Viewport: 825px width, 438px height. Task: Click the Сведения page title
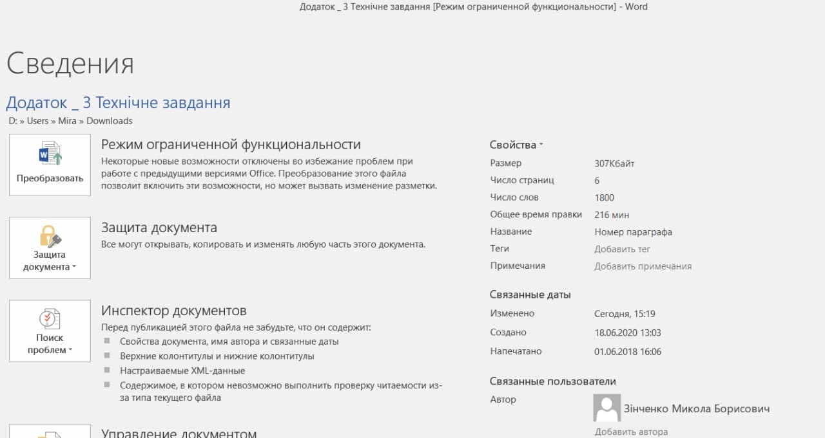point(70,64)
